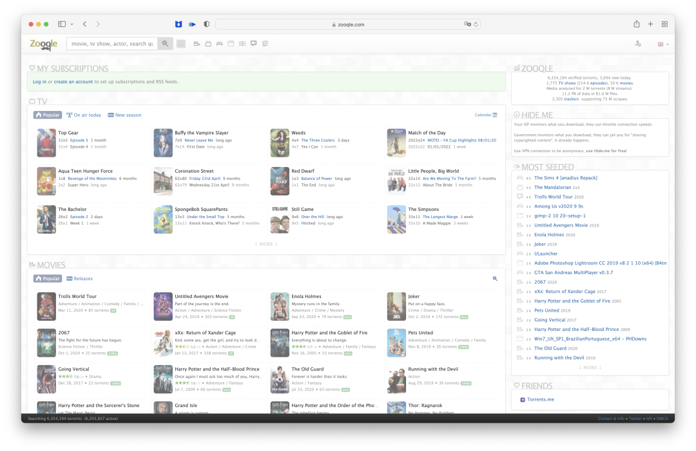Open GTA San Andreas MultiPlayer v0.3.7

click(574, 272)
